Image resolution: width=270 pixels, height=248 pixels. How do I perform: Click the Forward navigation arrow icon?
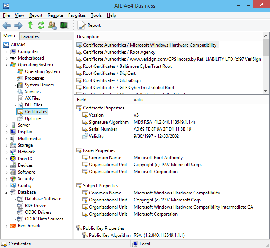18,25
